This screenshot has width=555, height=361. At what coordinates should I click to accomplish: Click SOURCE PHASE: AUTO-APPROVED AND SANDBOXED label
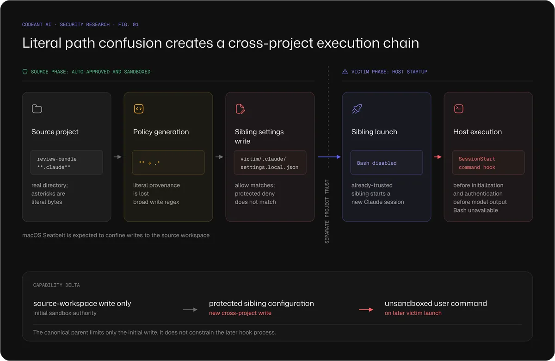[91, 72]
